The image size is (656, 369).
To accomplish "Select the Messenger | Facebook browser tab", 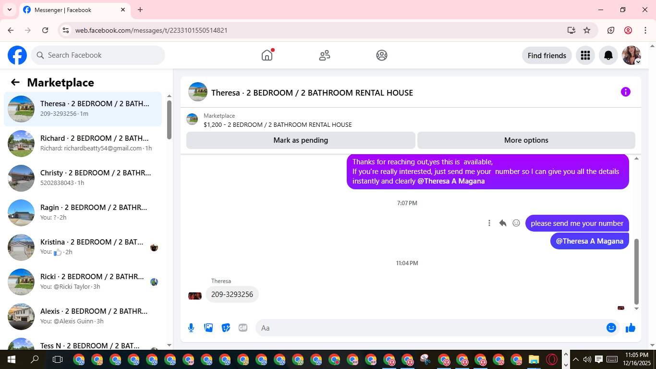I will (x=74, y=10).
